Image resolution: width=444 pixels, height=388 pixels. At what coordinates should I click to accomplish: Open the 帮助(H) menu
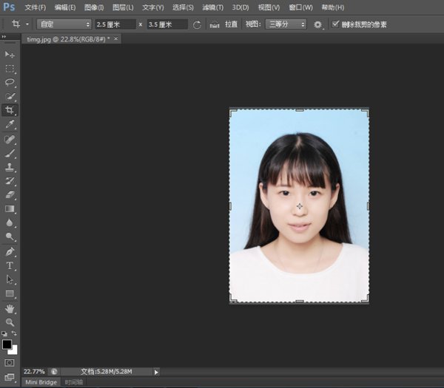[x=333, y=7]
